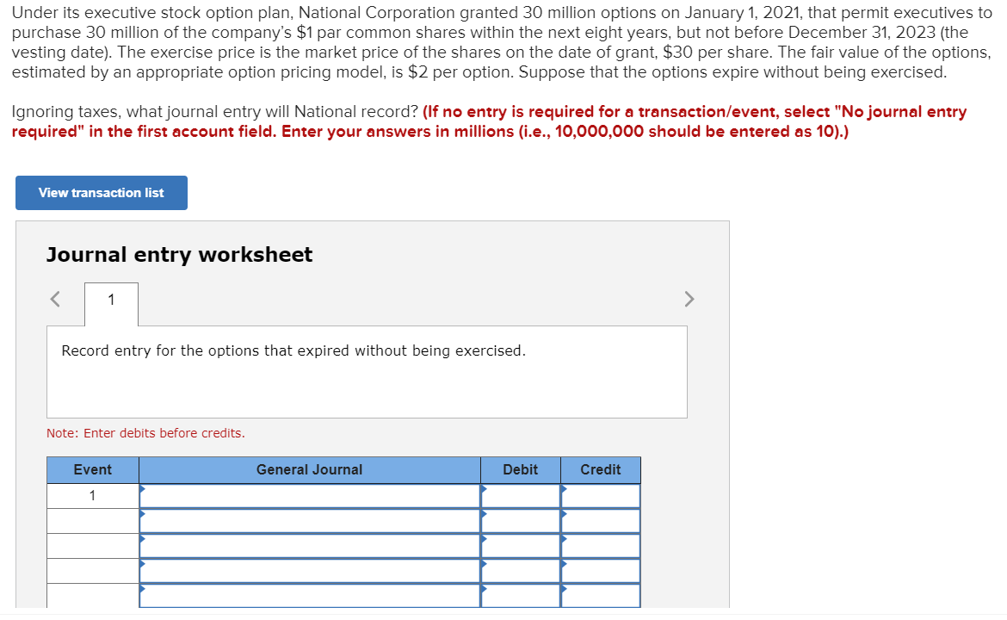
Task: Click the 'Journal entry worksheet' heading
Action: tap(179, 254)
